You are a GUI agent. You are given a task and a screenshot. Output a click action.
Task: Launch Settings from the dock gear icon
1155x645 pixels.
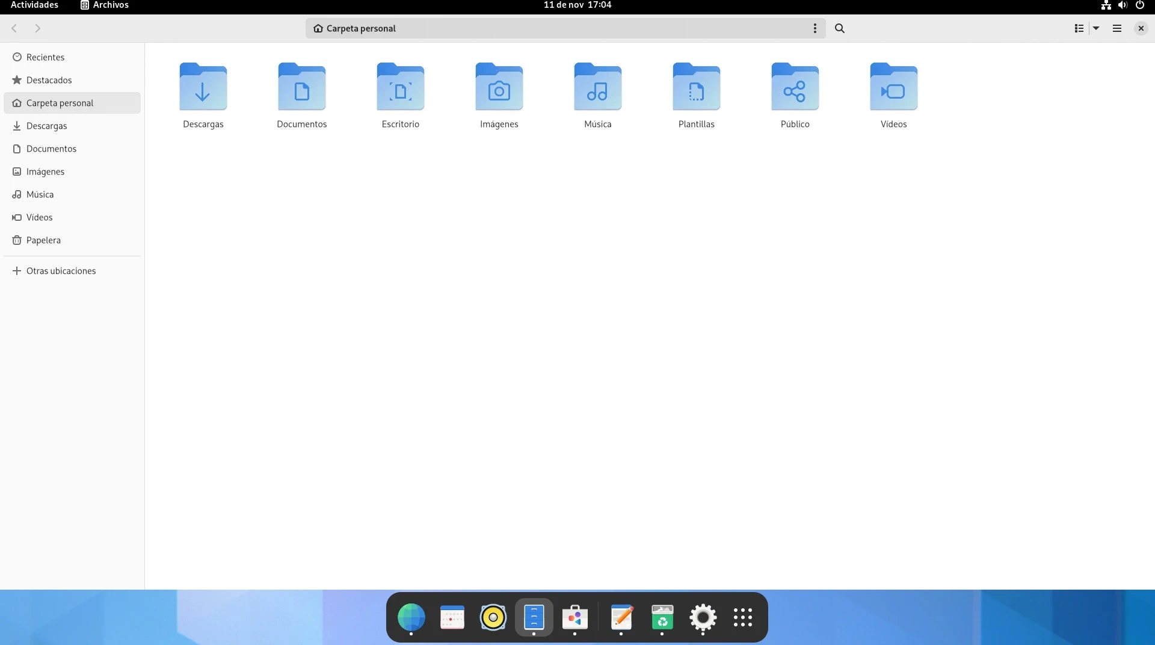click(x=703, y=617)
